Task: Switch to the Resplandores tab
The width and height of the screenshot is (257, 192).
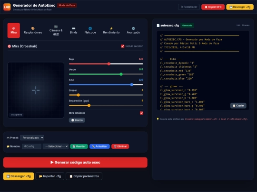Action: (33, 30)
